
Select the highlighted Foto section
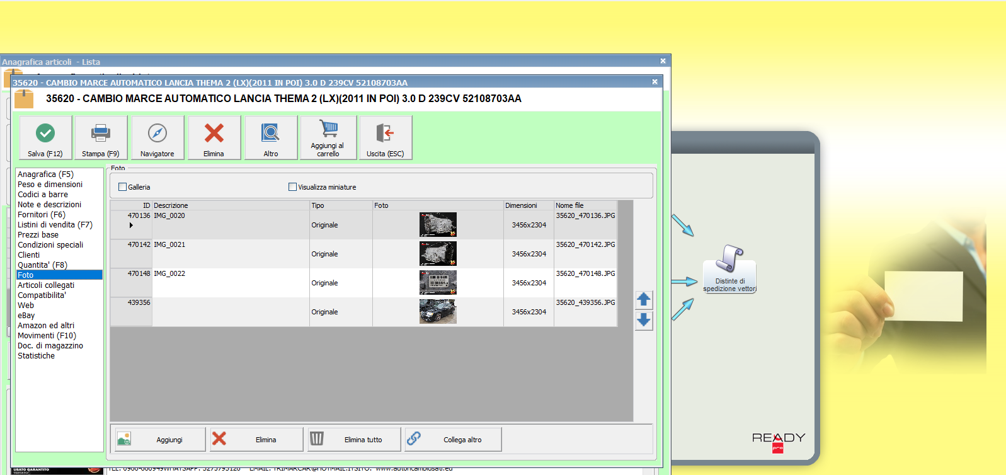tap(59, 275)
